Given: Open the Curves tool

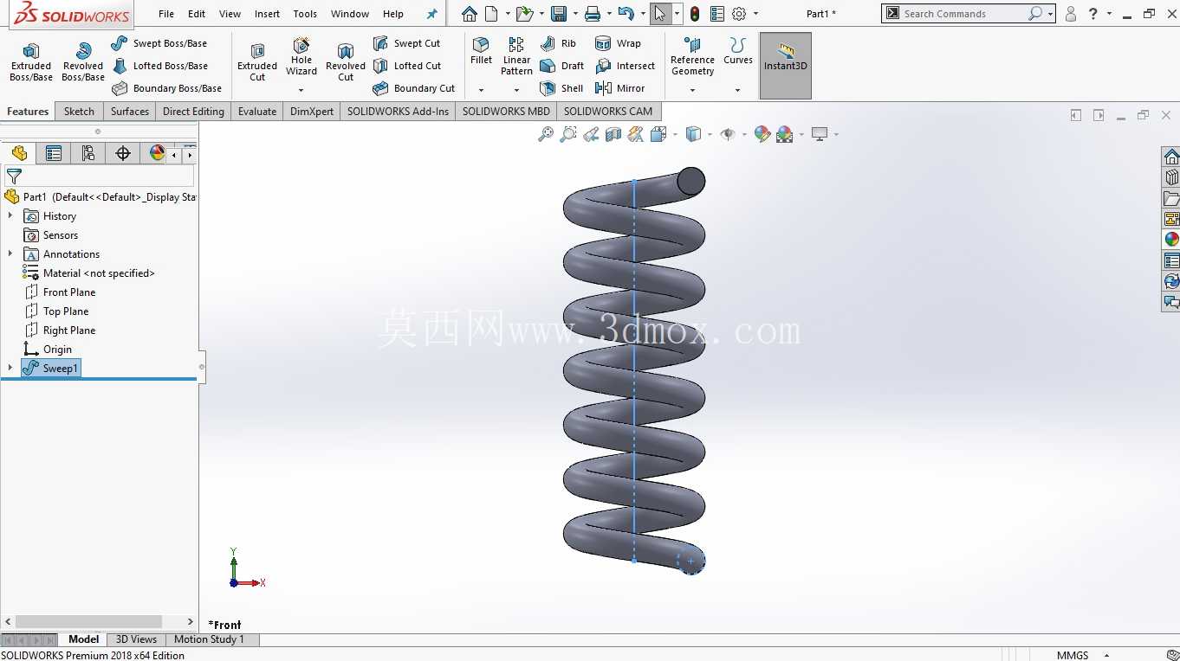Looking at the screenshot, I should [738, 52].
